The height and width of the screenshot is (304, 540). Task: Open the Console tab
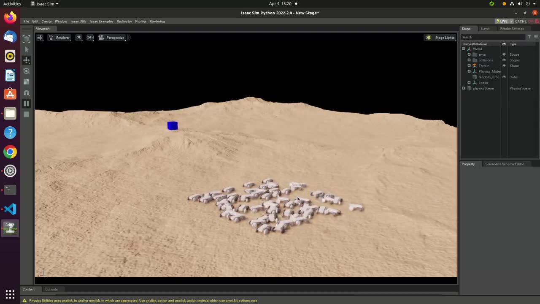pos(51,289)
